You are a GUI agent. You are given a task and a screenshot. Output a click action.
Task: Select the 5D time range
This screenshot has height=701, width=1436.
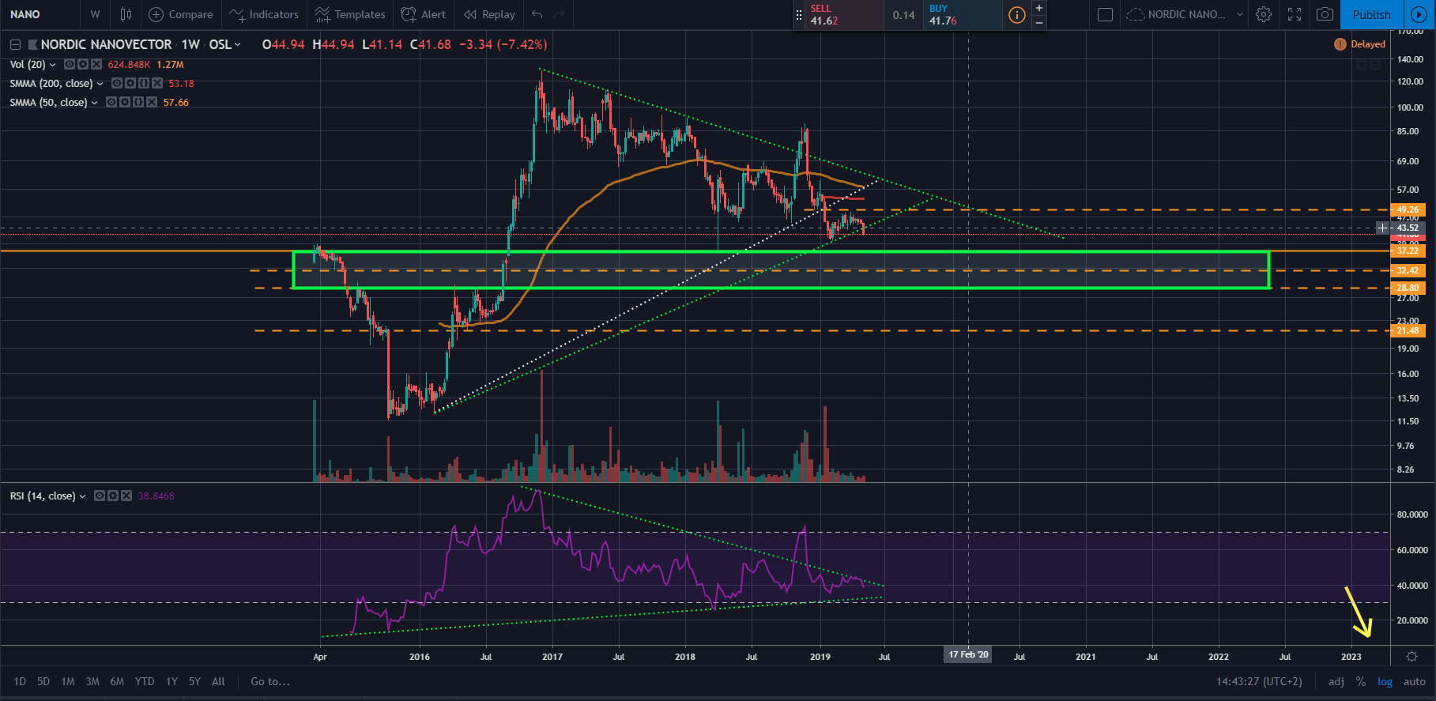tap(43, 681)
